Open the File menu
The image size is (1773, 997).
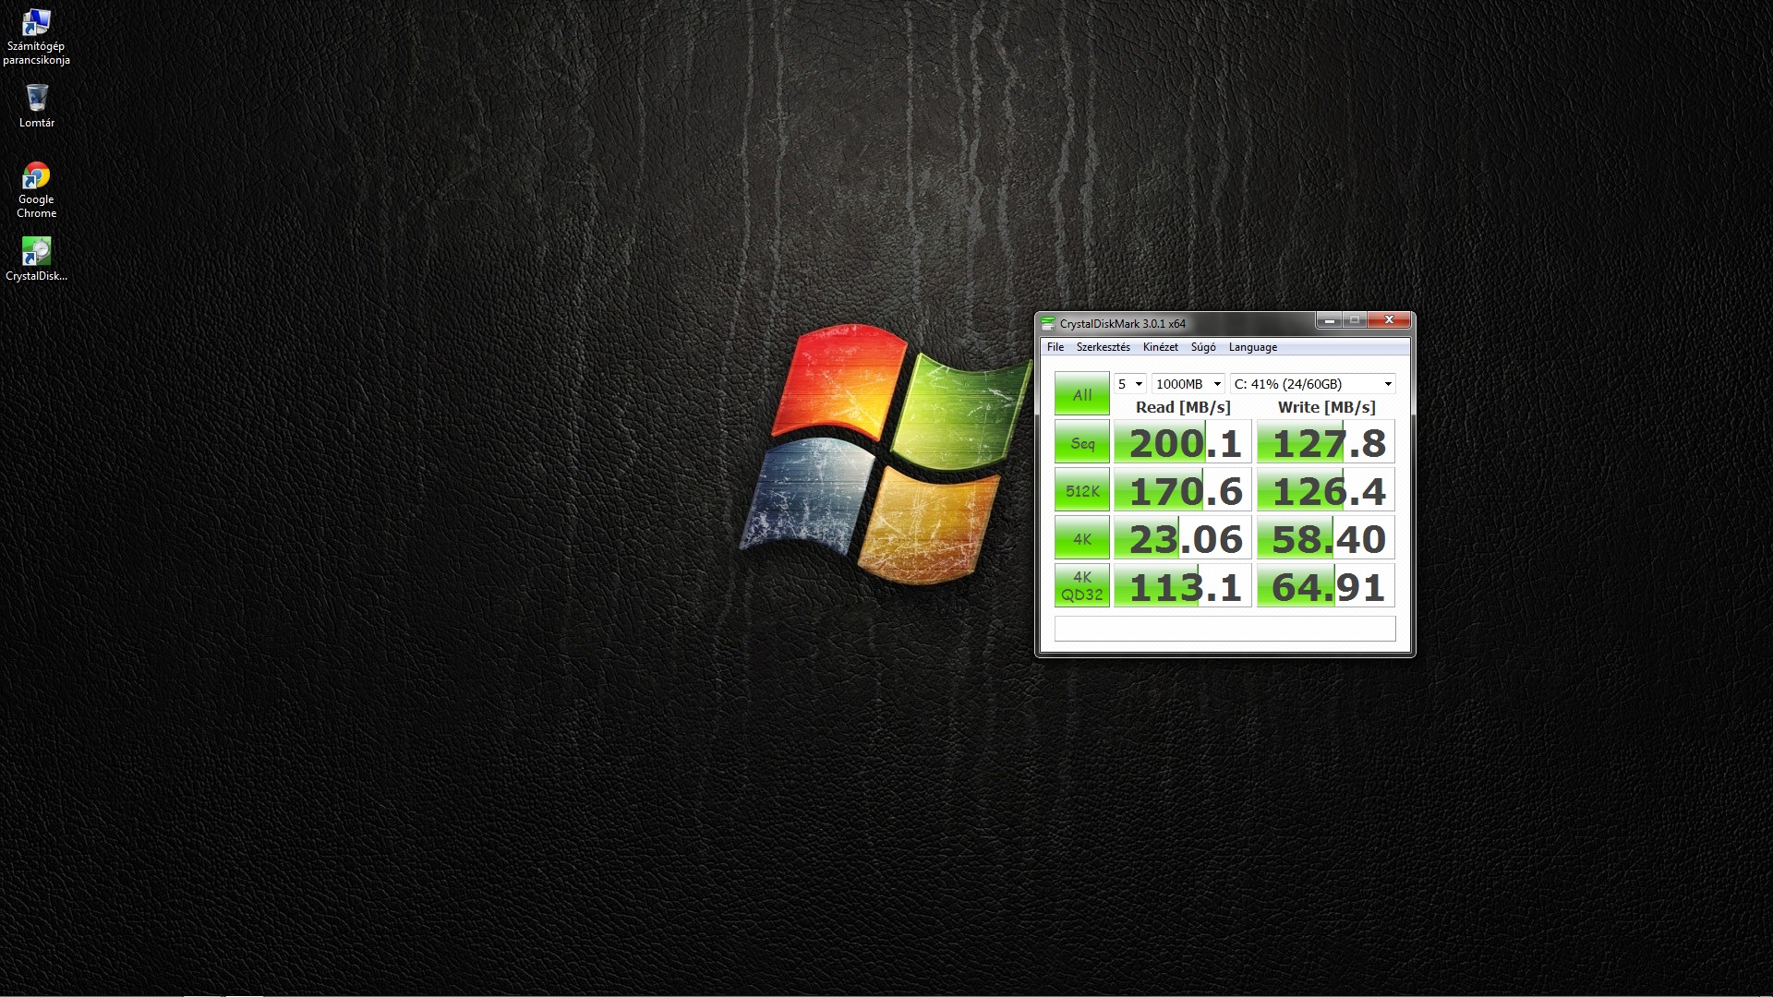coord(1055,347)
